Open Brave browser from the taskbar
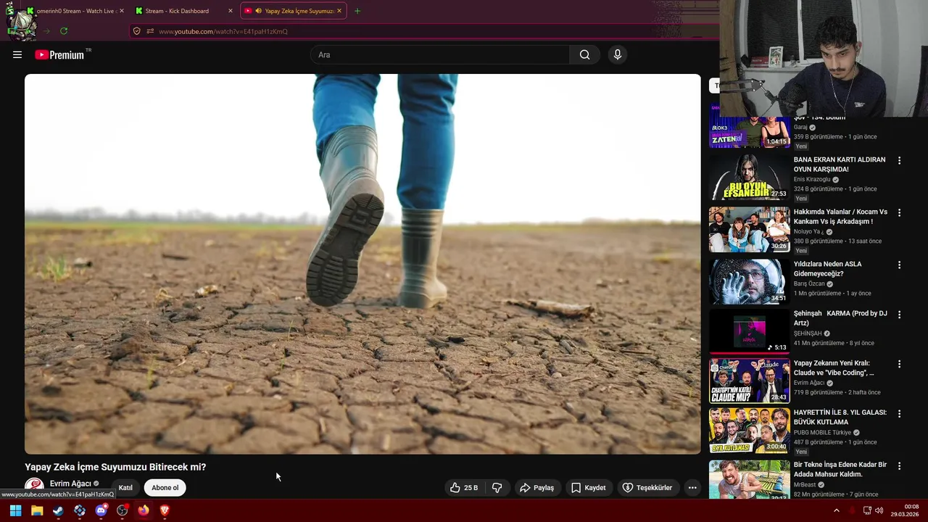The image size is (928, 522). click(165, 510)
